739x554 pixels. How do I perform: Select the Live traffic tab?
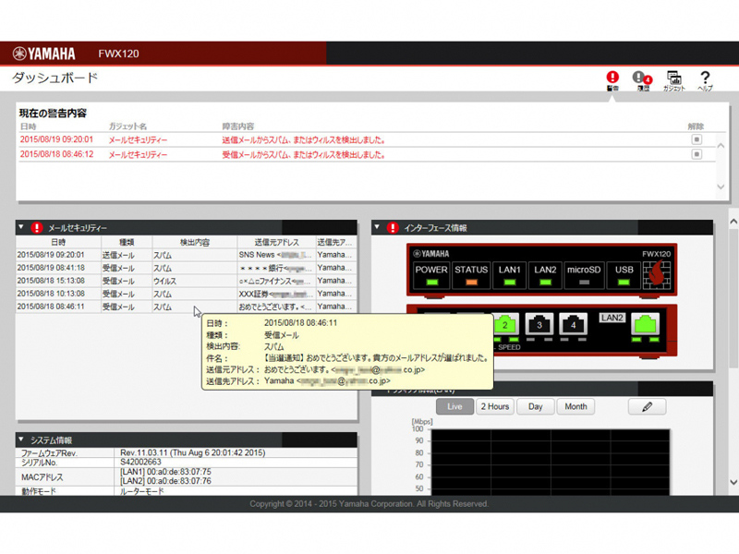(454, 406)
